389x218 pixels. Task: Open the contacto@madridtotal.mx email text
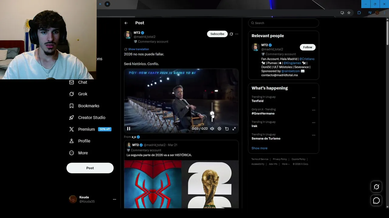coord(280,75)
